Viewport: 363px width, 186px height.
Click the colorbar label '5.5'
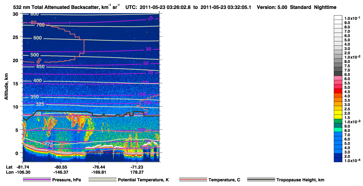(x=347, y=83)
